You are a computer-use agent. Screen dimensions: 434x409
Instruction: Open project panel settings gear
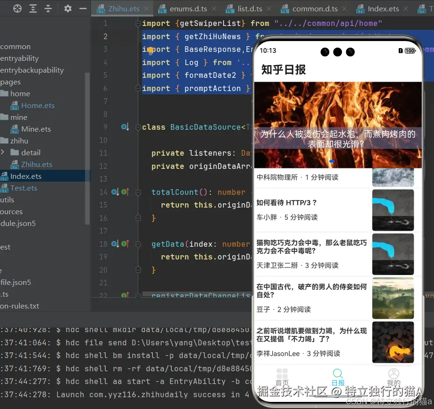tap(68, 8)
